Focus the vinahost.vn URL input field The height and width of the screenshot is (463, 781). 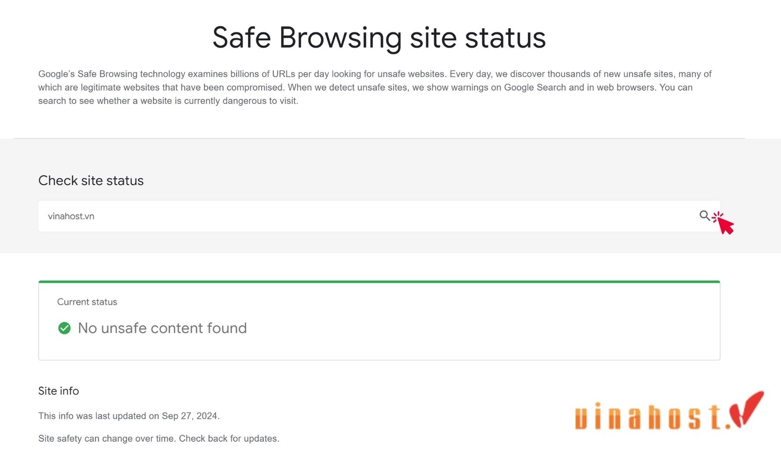pos(379,216)
